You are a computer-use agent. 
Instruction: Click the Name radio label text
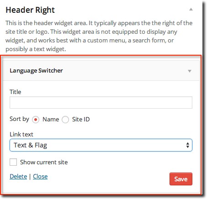51,119
